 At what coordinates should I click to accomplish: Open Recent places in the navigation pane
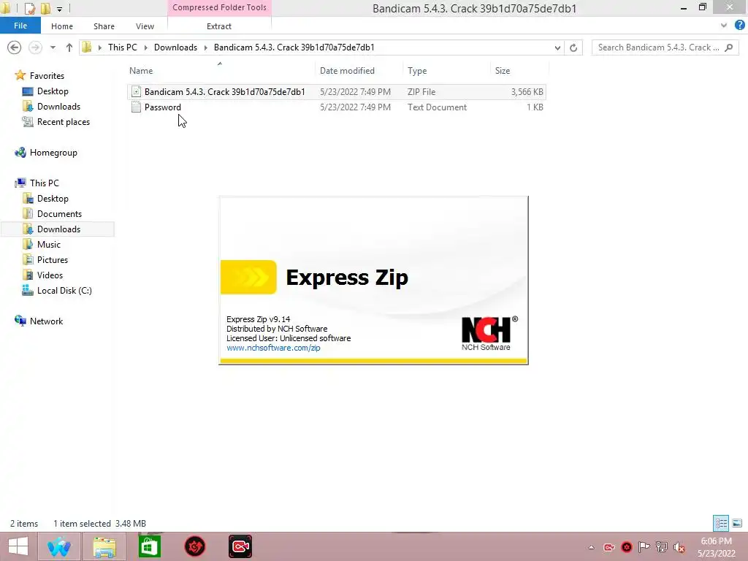click(63, 122)
